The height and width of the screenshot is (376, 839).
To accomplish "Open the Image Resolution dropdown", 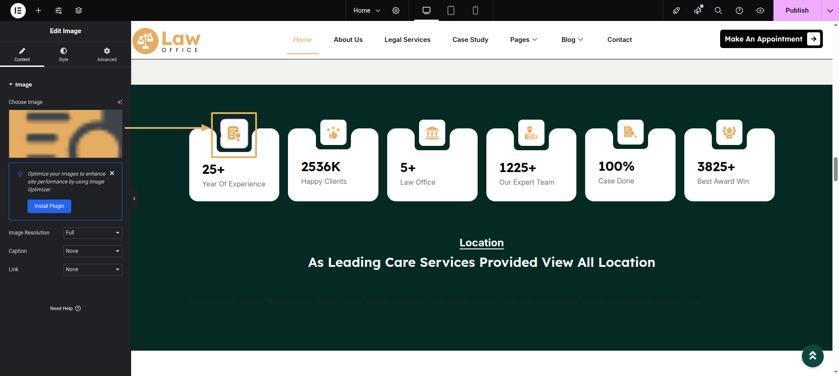I will click(x=93, y=233).
